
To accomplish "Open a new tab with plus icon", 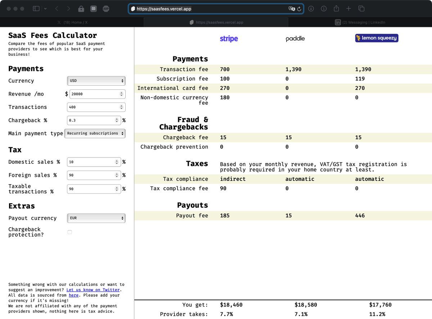I will pos(348,9).
